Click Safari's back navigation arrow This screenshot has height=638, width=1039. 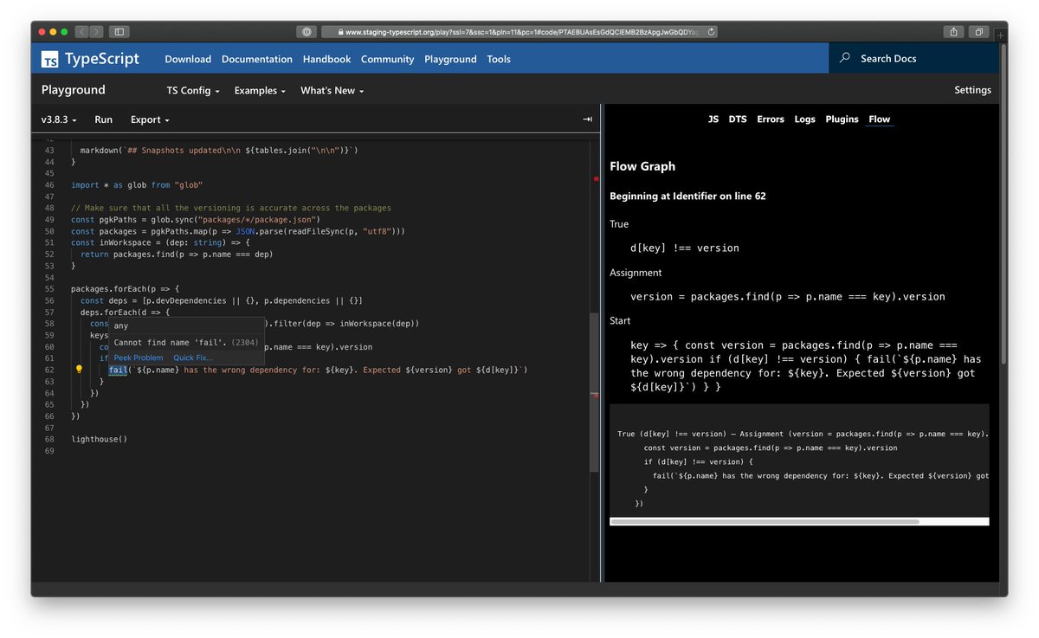tap(81, 32)
